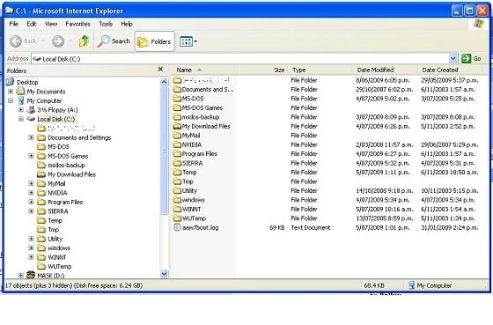
Task: Expand the 3½ Floppy (A:) node
Action: [21, 110]
